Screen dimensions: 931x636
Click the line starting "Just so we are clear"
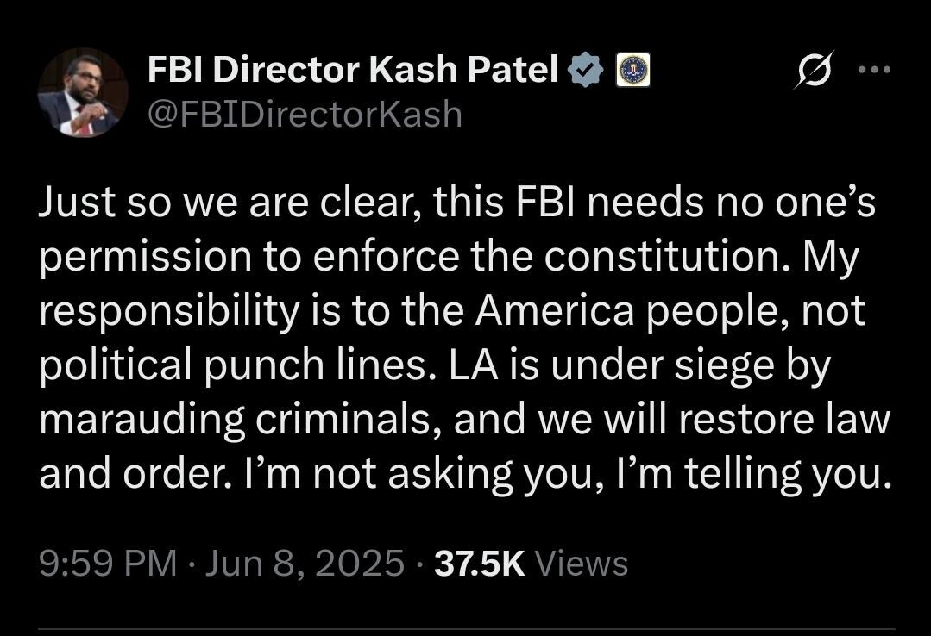(456, 205)
